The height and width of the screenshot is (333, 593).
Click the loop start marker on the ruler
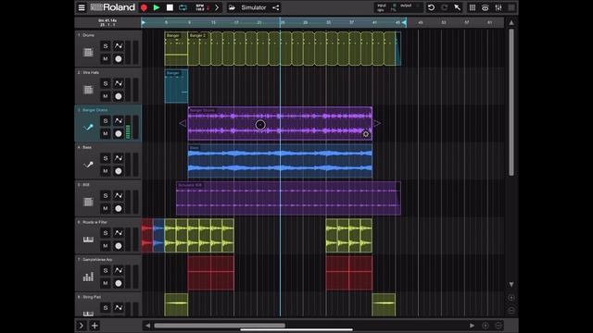click(x=144, y=22)
